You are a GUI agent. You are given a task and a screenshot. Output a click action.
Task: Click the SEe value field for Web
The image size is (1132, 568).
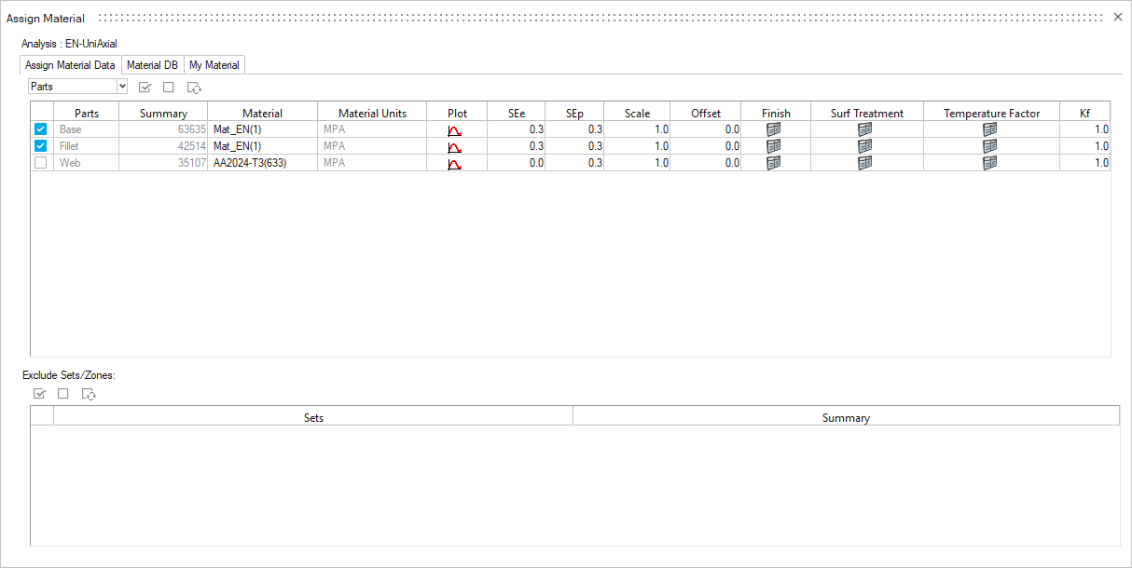[516, 163]
